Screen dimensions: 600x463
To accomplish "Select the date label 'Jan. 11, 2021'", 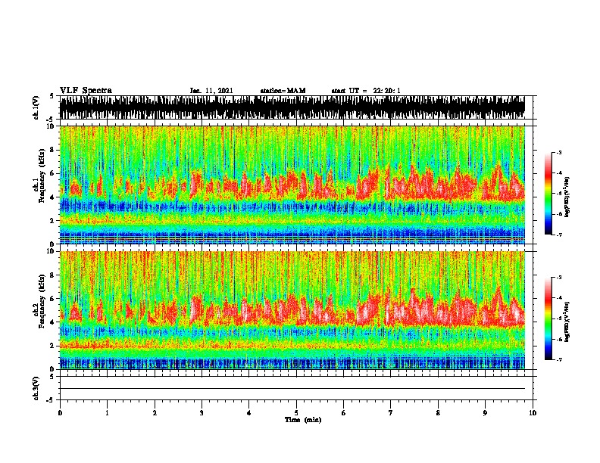I will coord(211,91).
